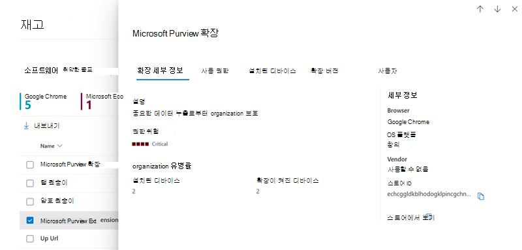
Task: Close the Microsoft Purview extension panel
Action: (x=514, y=9)
